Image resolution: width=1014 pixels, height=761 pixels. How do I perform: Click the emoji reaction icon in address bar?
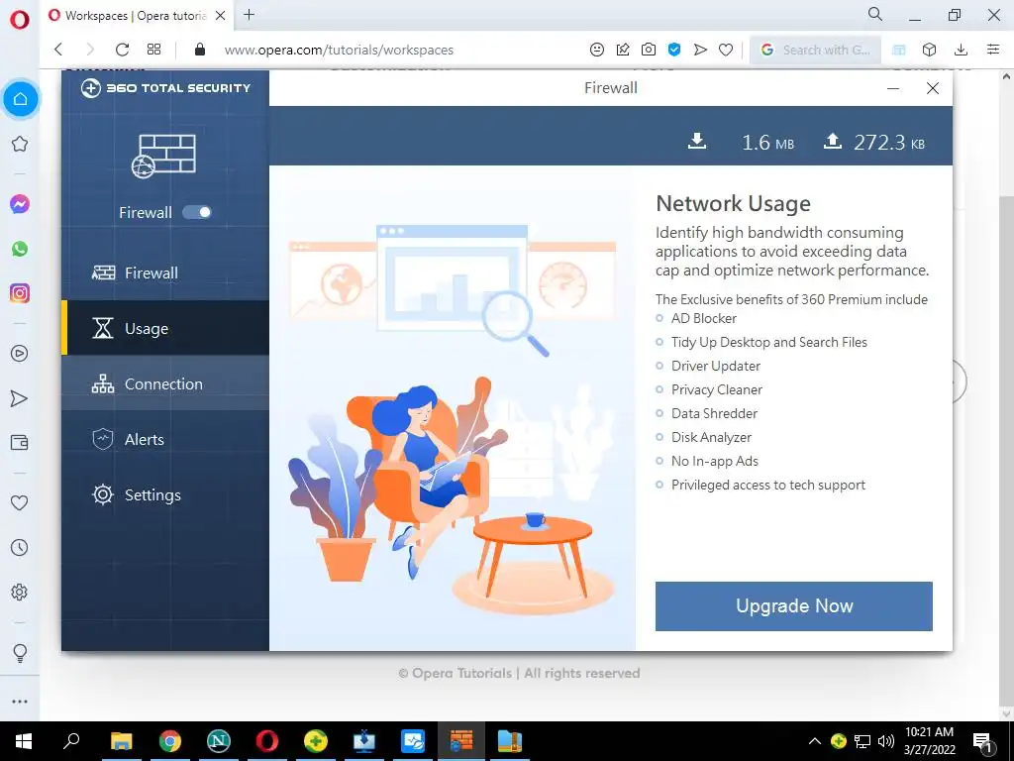(597, 50)
